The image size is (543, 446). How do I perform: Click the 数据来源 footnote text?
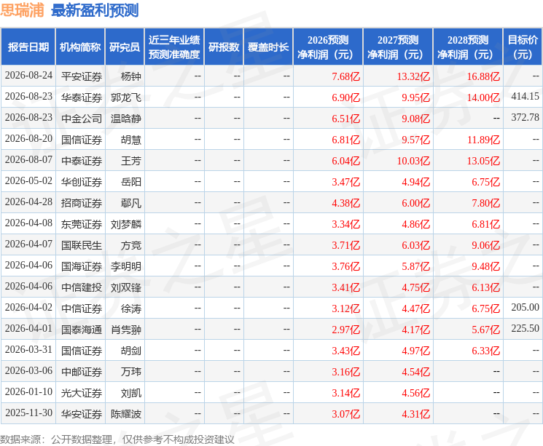[x=117, y=439]
